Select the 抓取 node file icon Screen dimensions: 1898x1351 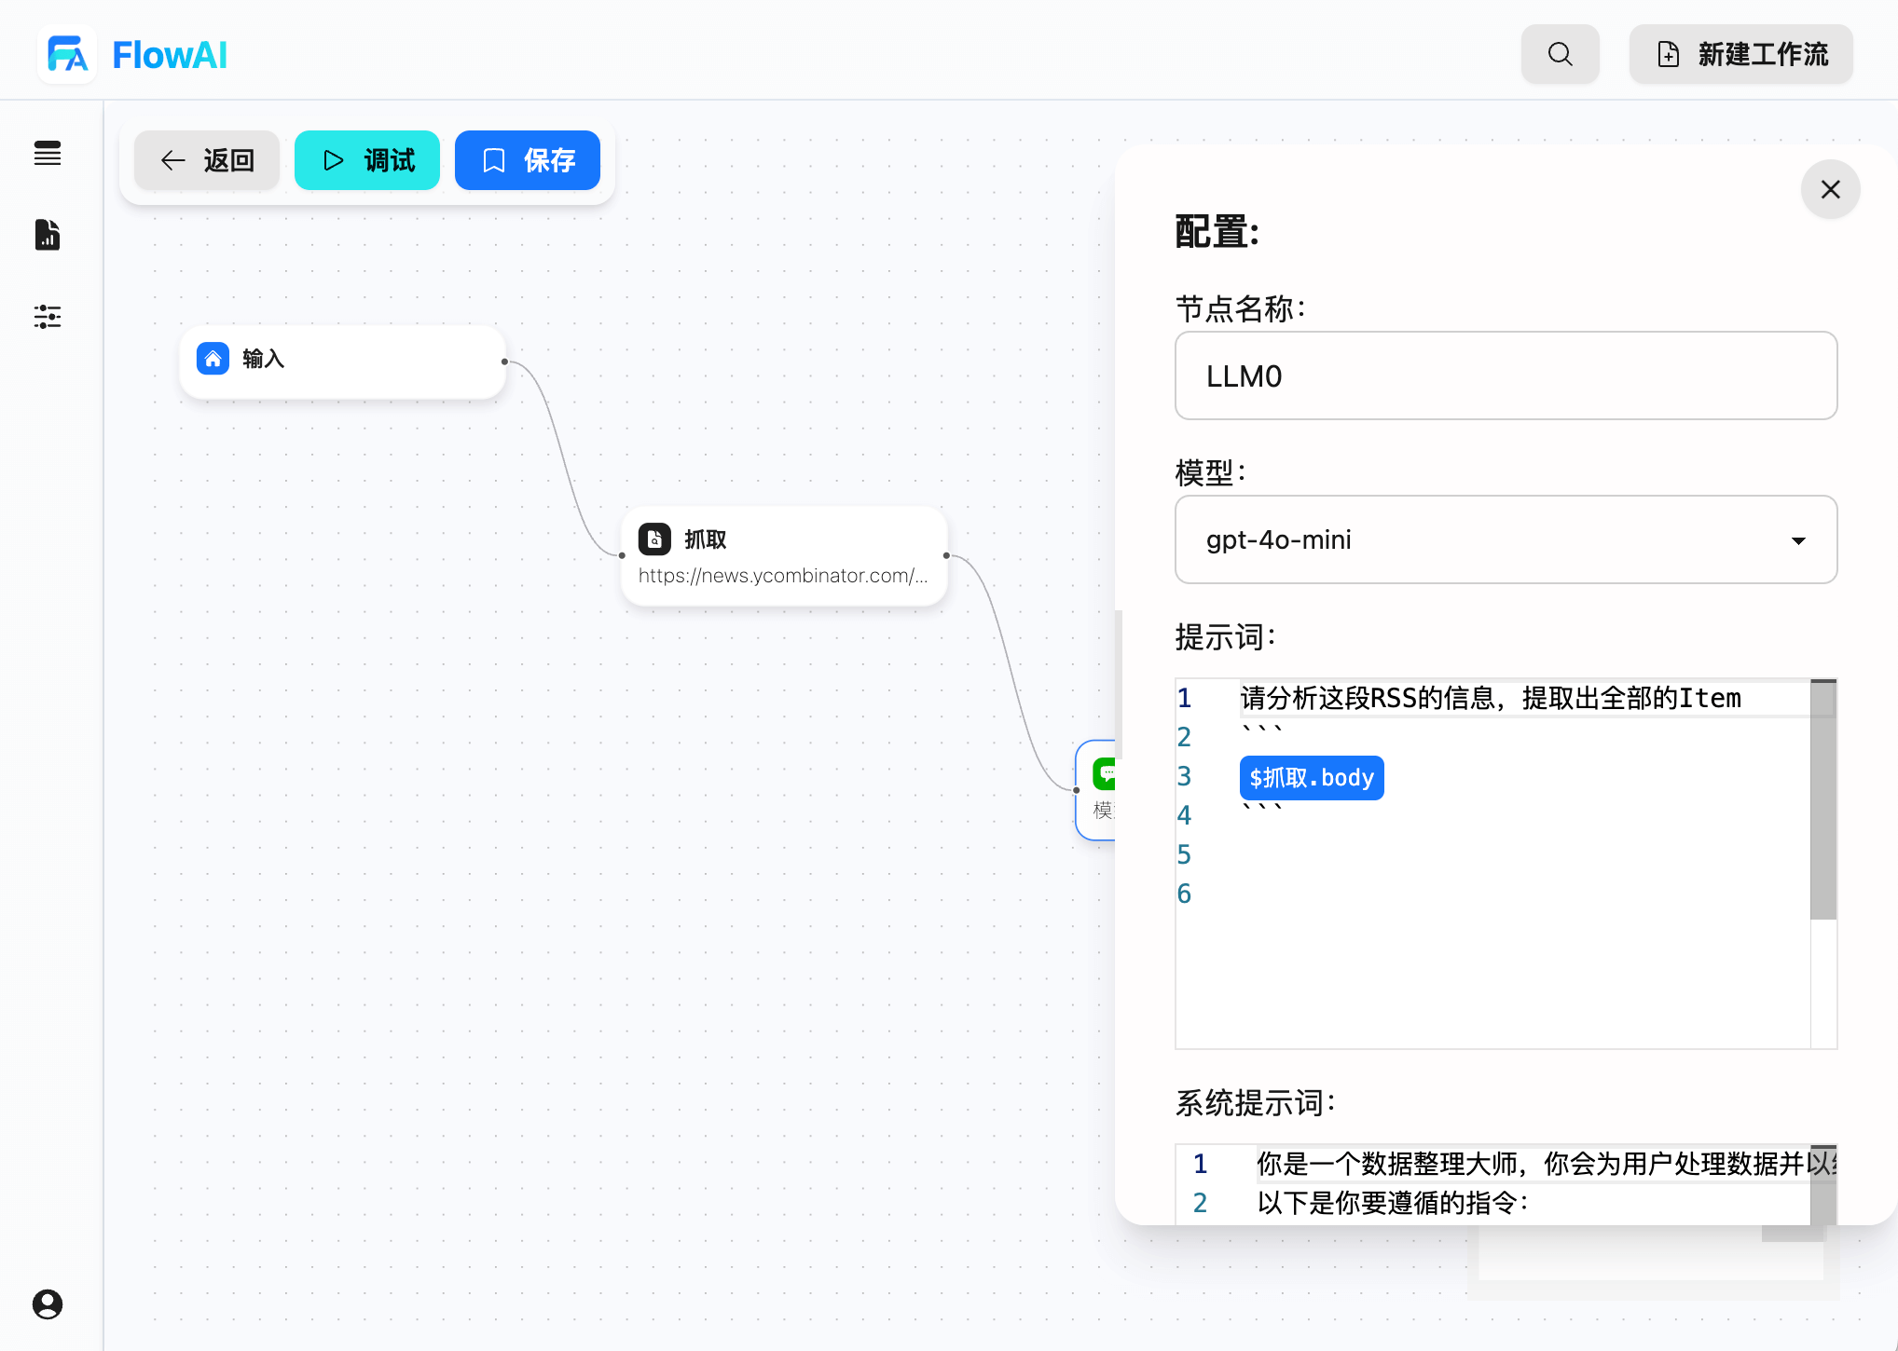(654, 539)
